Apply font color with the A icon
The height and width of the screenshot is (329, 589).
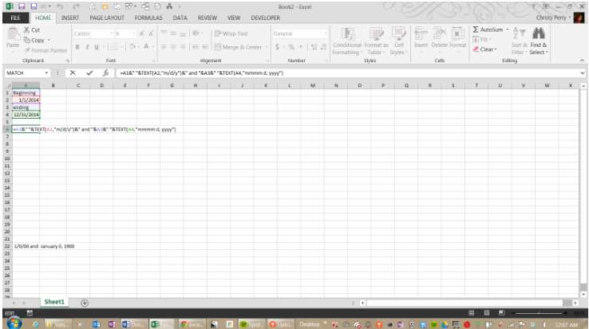[x=147, y=46]
